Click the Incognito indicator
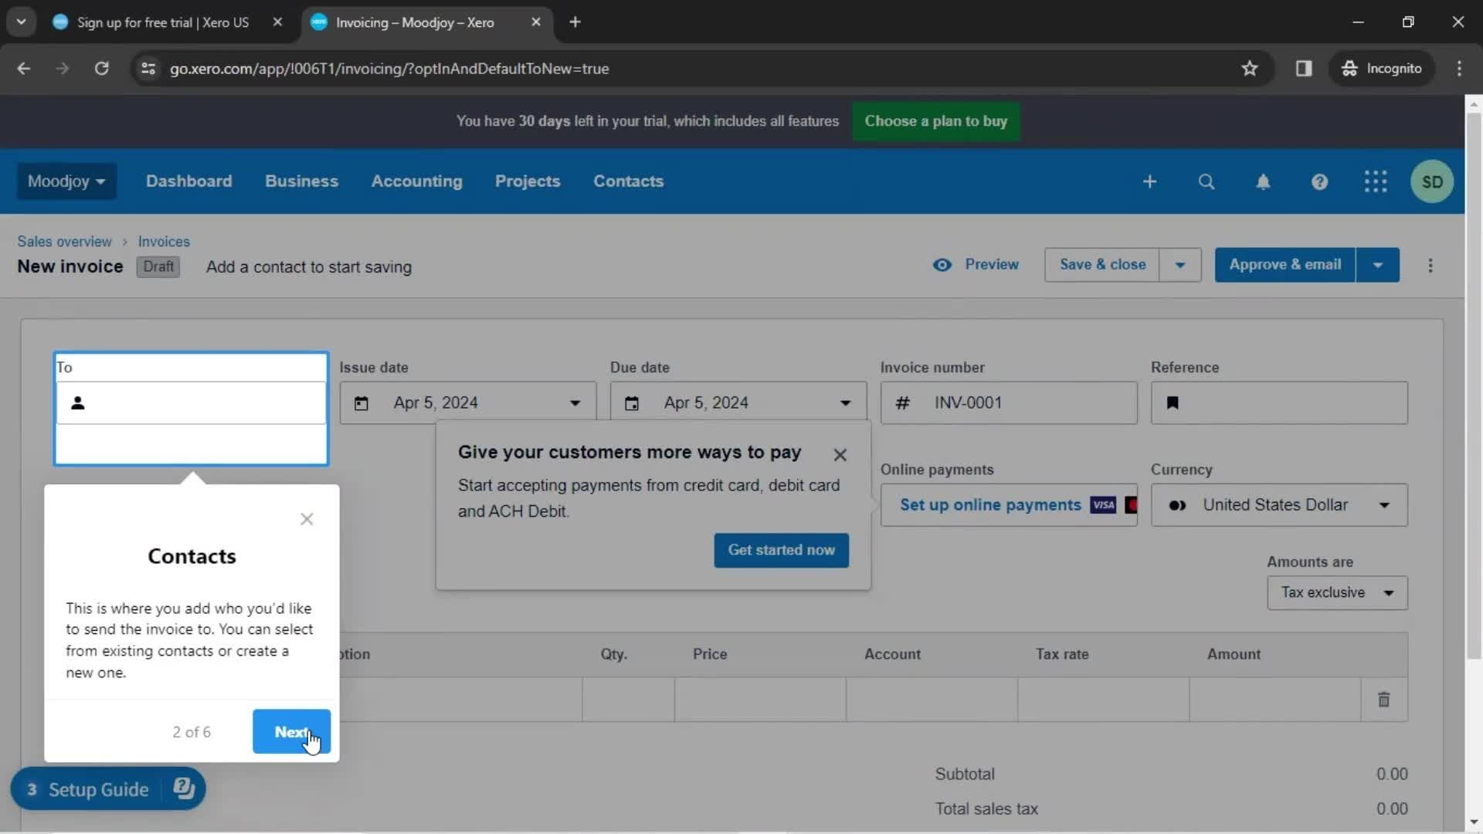 1382,69
